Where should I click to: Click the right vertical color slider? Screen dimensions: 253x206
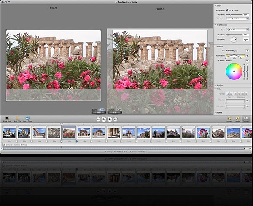coord(247,71)
